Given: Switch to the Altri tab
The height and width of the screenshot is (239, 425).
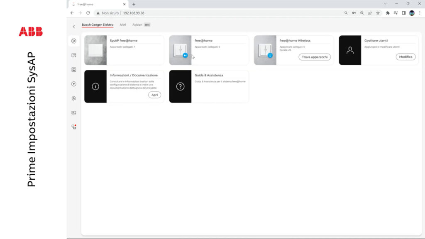Looking at the screenshot, I should [x=123, y=25].
